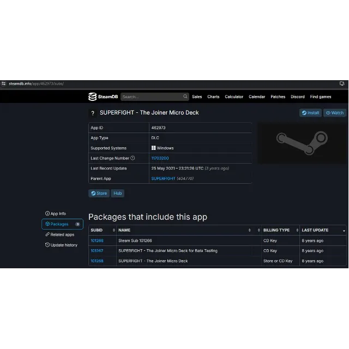Click site settings icon in address bar
The height and width of the screenshot is (349, 349).
click(x=4, y=83)
